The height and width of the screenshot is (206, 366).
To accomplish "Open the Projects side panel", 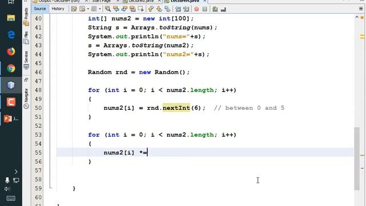I will pyautogui.click(x=26, y=17).
